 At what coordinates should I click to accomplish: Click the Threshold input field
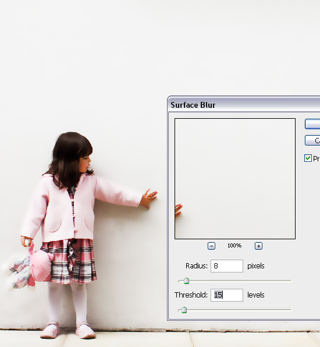click(x=227, y=295)
